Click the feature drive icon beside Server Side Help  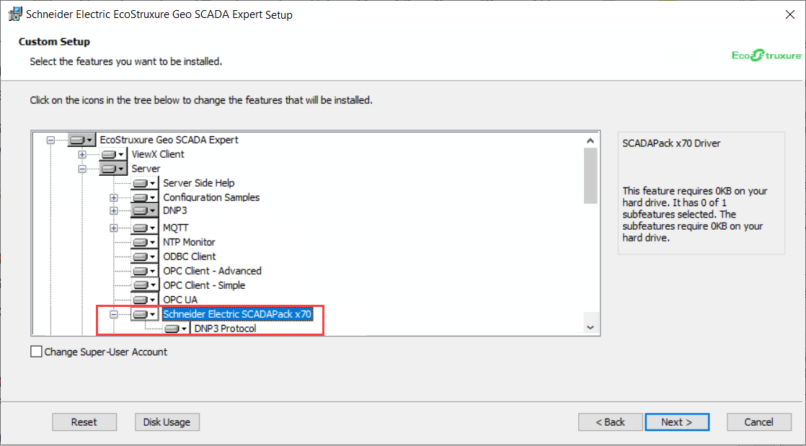(145, 183)
